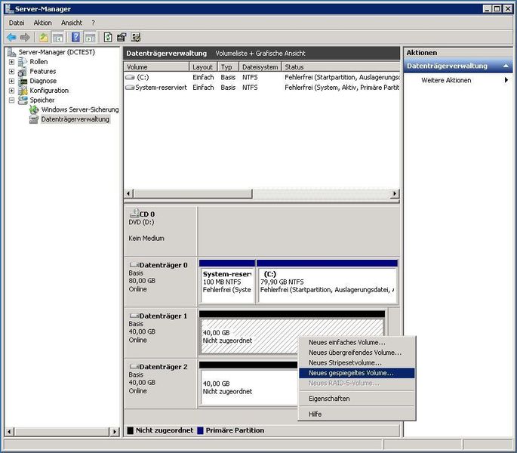Select Speicher in the tree

click(42, 100)
